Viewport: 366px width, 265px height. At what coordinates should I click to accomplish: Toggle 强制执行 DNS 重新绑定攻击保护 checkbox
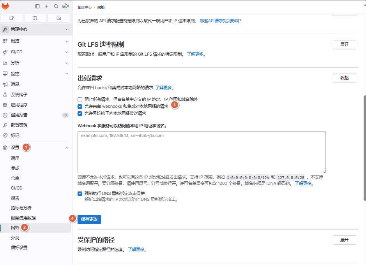[x=80, y=193]
